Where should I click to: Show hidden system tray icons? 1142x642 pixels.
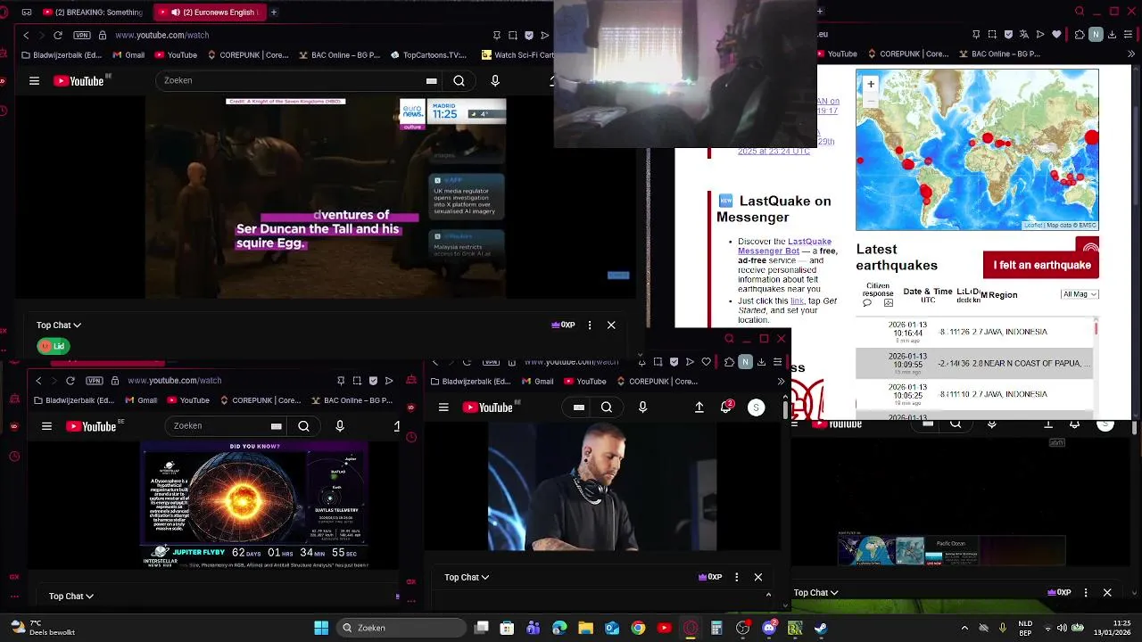(964, 628)
